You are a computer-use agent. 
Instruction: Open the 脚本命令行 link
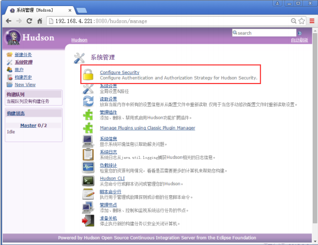[x=111, y=191]
